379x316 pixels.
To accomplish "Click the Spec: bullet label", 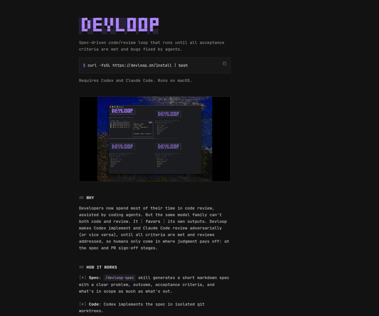I will [95, 278].
